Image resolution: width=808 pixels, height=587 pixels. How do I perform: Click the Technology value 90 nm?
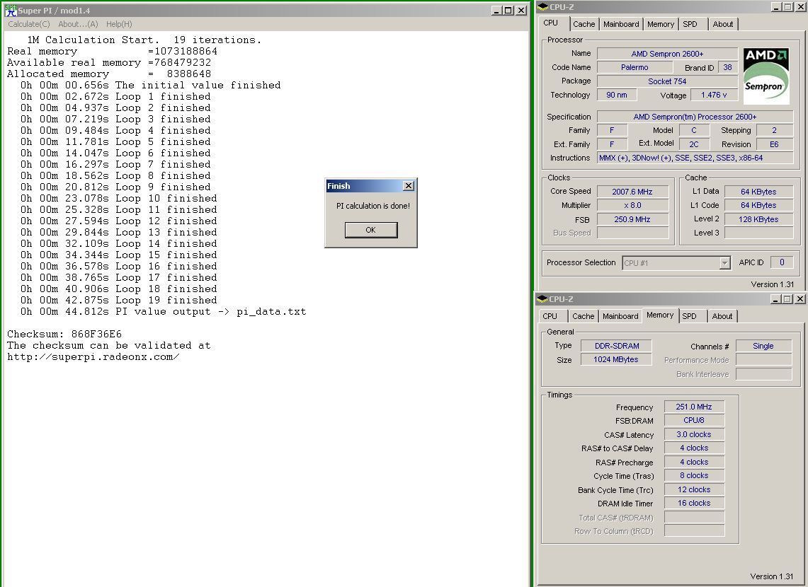pos(617,95)
